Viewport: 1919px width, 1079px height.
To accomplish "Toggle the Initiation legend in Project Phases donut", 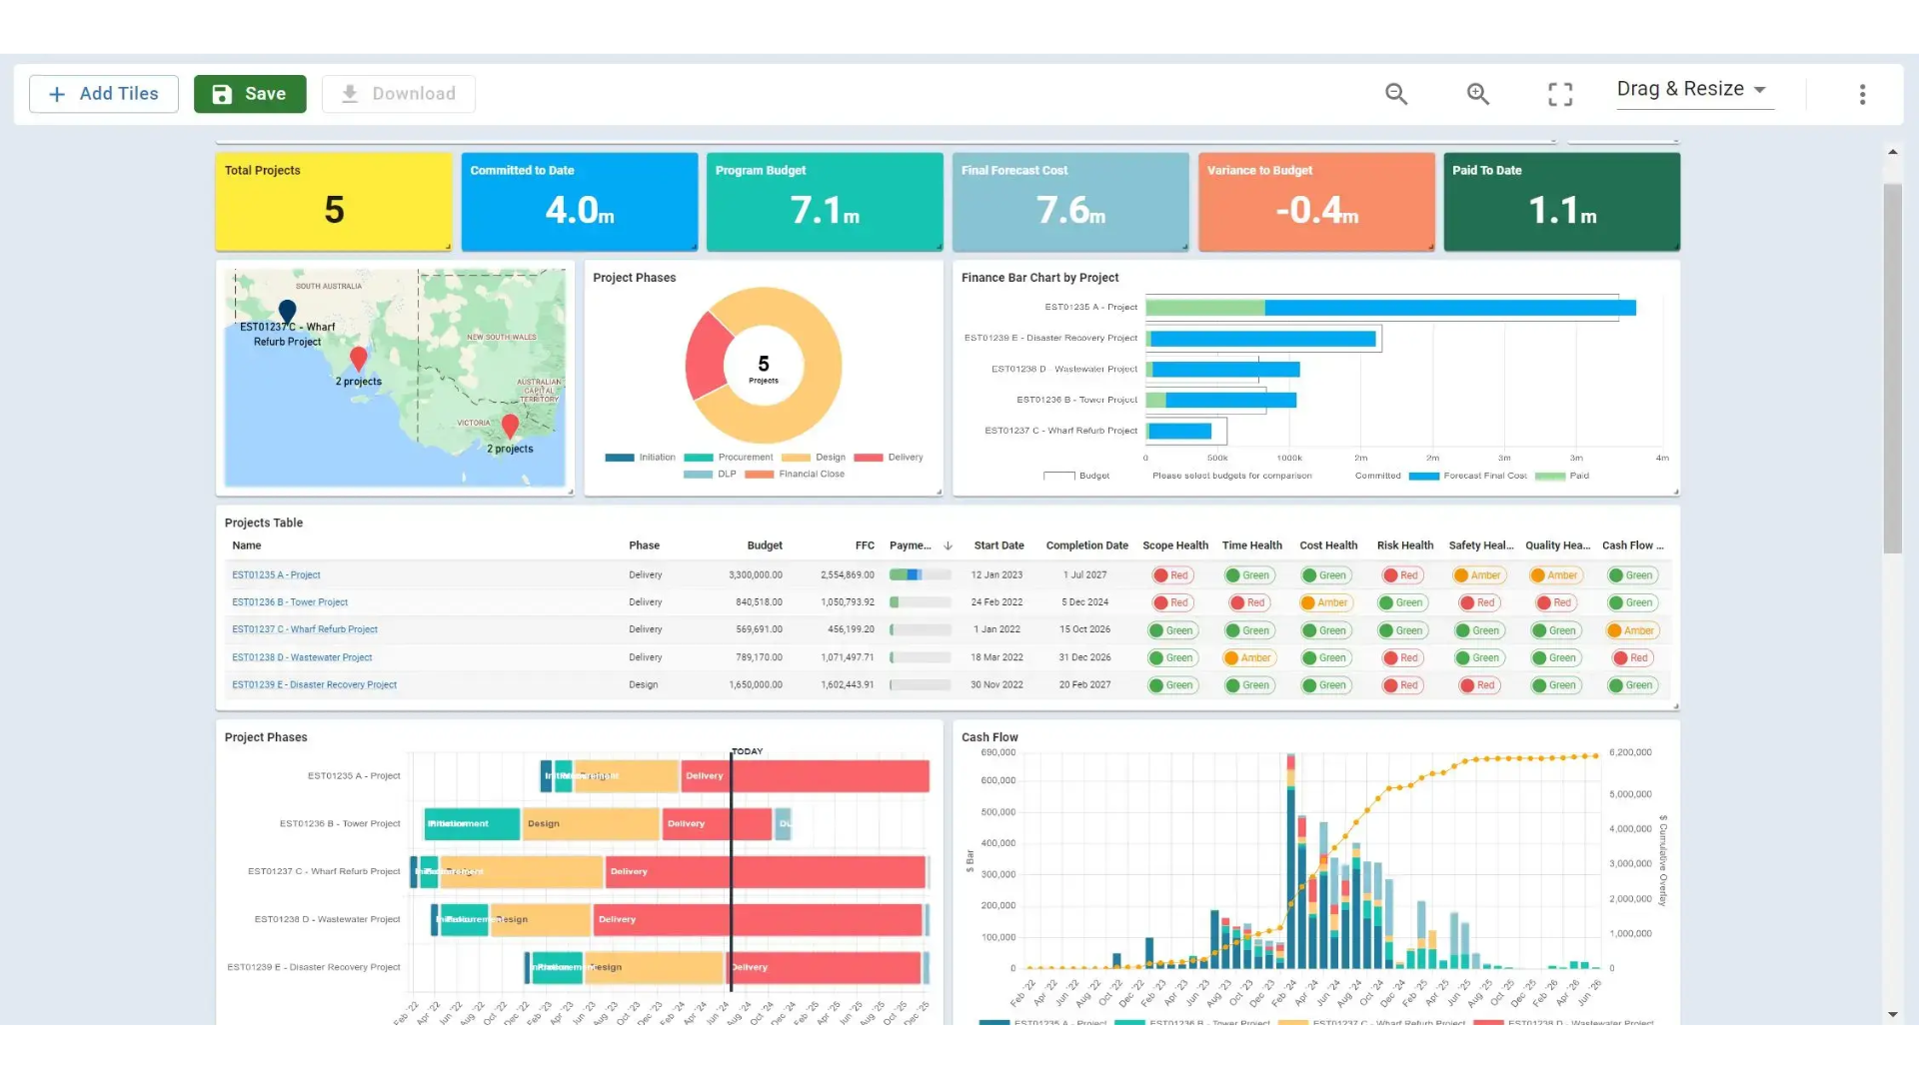I will pos(640,458).
